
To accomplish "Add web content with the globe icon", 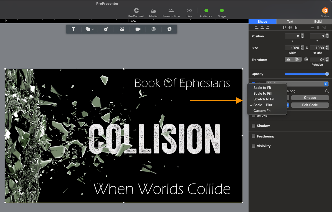I will pos(154,29).
